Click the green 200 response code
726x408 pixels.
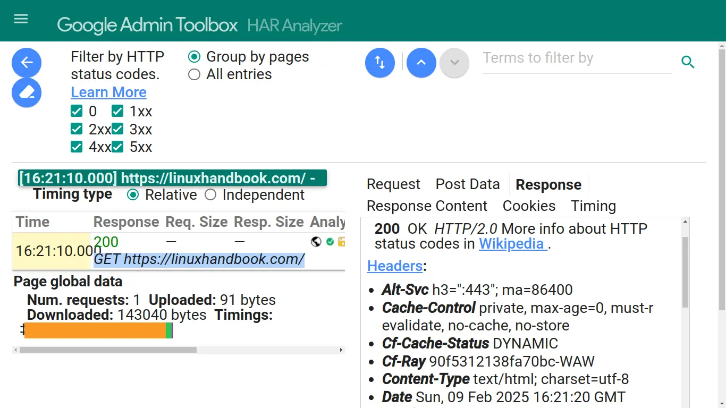point(106,242)
